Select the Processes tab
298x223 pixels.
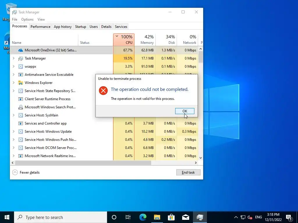19,26
